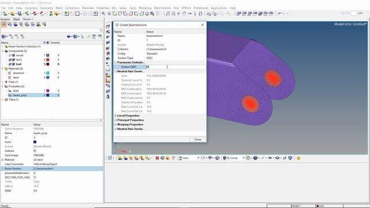Expand the Beam Section Collectors folder
Viewport: 370px width, 208px height.
[2, 47]
